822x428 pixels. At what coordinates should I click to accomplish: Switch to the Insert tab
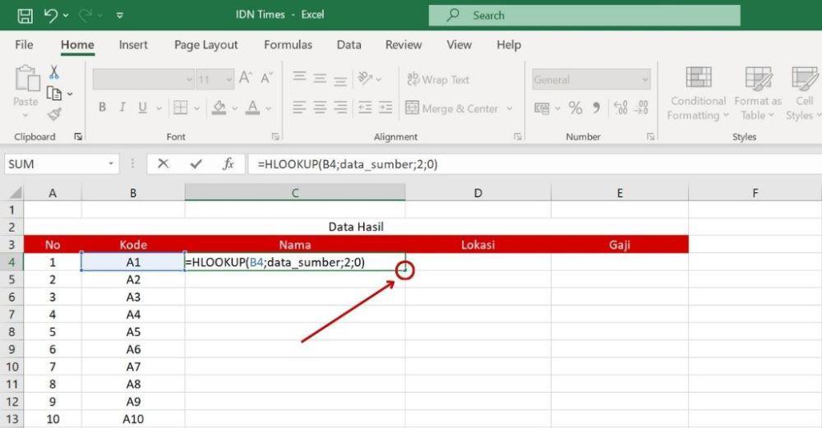click(x=133, y=45)
